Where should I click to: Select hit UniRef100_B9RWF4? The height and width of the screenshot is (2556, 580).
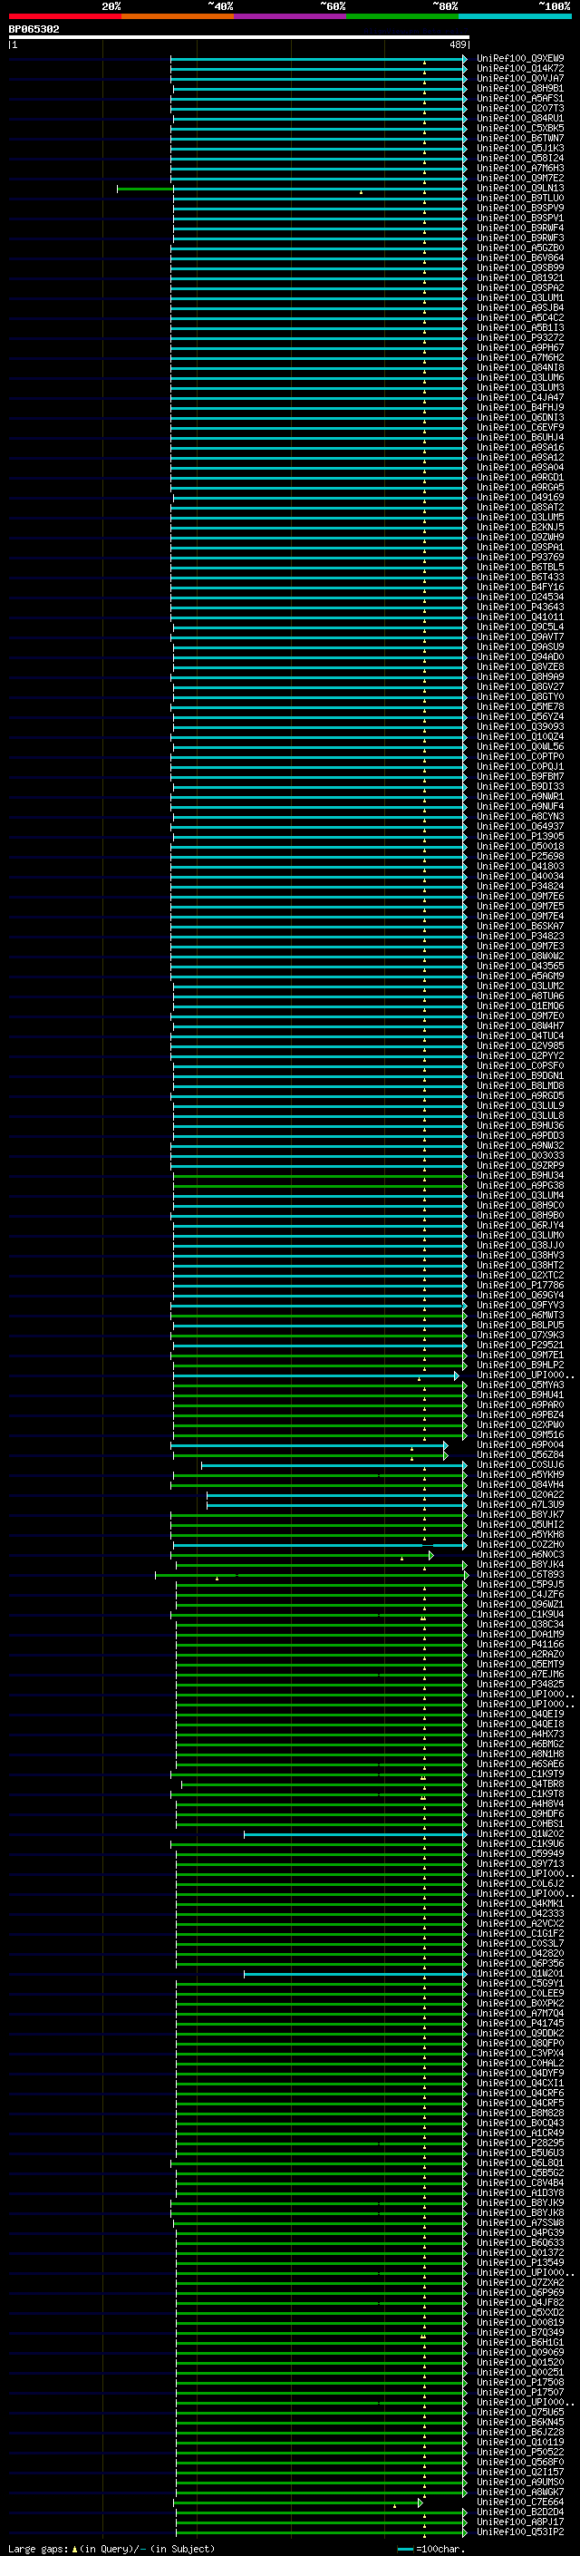pyautogui.click(x=520, y=228)
